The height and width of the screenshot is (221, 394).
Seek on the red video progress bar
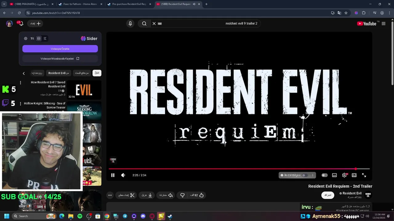tap(239, 169)
